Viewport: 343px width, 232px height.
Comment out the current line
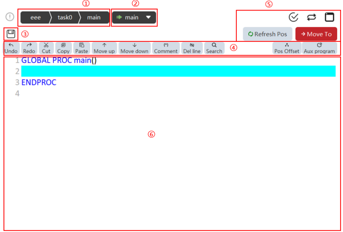tap(166, 48)
